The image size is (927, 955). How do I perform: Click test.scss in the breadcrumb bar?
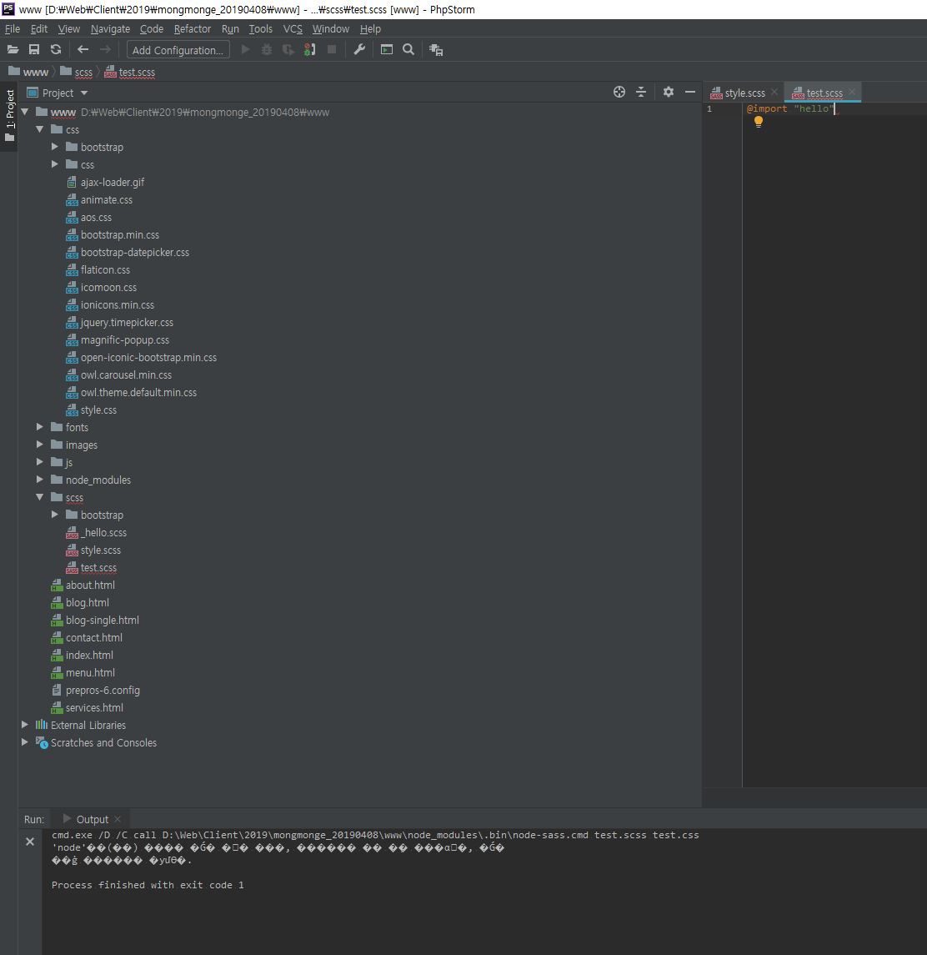click(130, 72)
